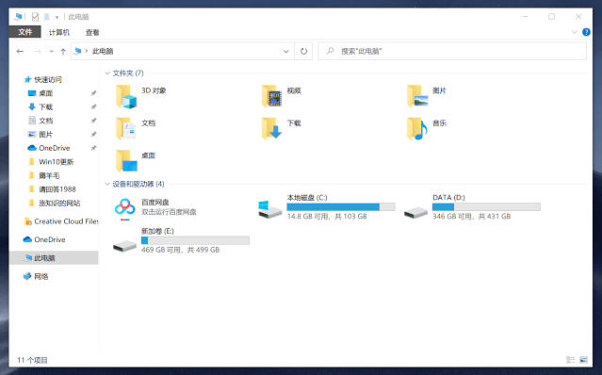Click the properties icon in title bar
This screenshot has height=375, width=602.
tap(35, 17)
